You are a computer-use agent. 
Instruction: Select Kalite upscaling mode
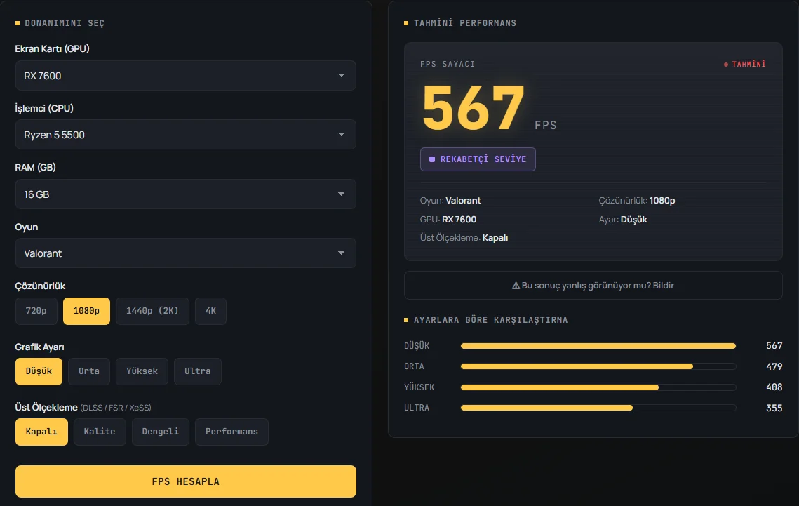coord(100,432)
